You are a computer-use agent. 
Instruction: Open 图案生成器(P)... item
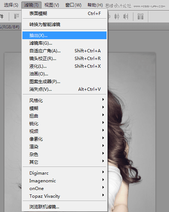pyautogui.click(x=65, y=82)
